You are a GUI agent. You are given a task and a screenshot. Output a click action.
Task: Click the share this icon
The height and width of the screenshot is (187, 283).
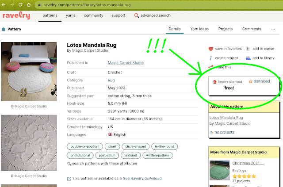(x=210, y=67)
